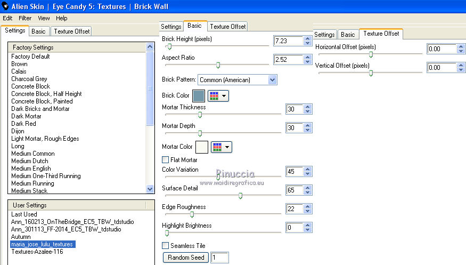
Task: Click the Aspect Ratio slider handle
Action: pos(218,65)
